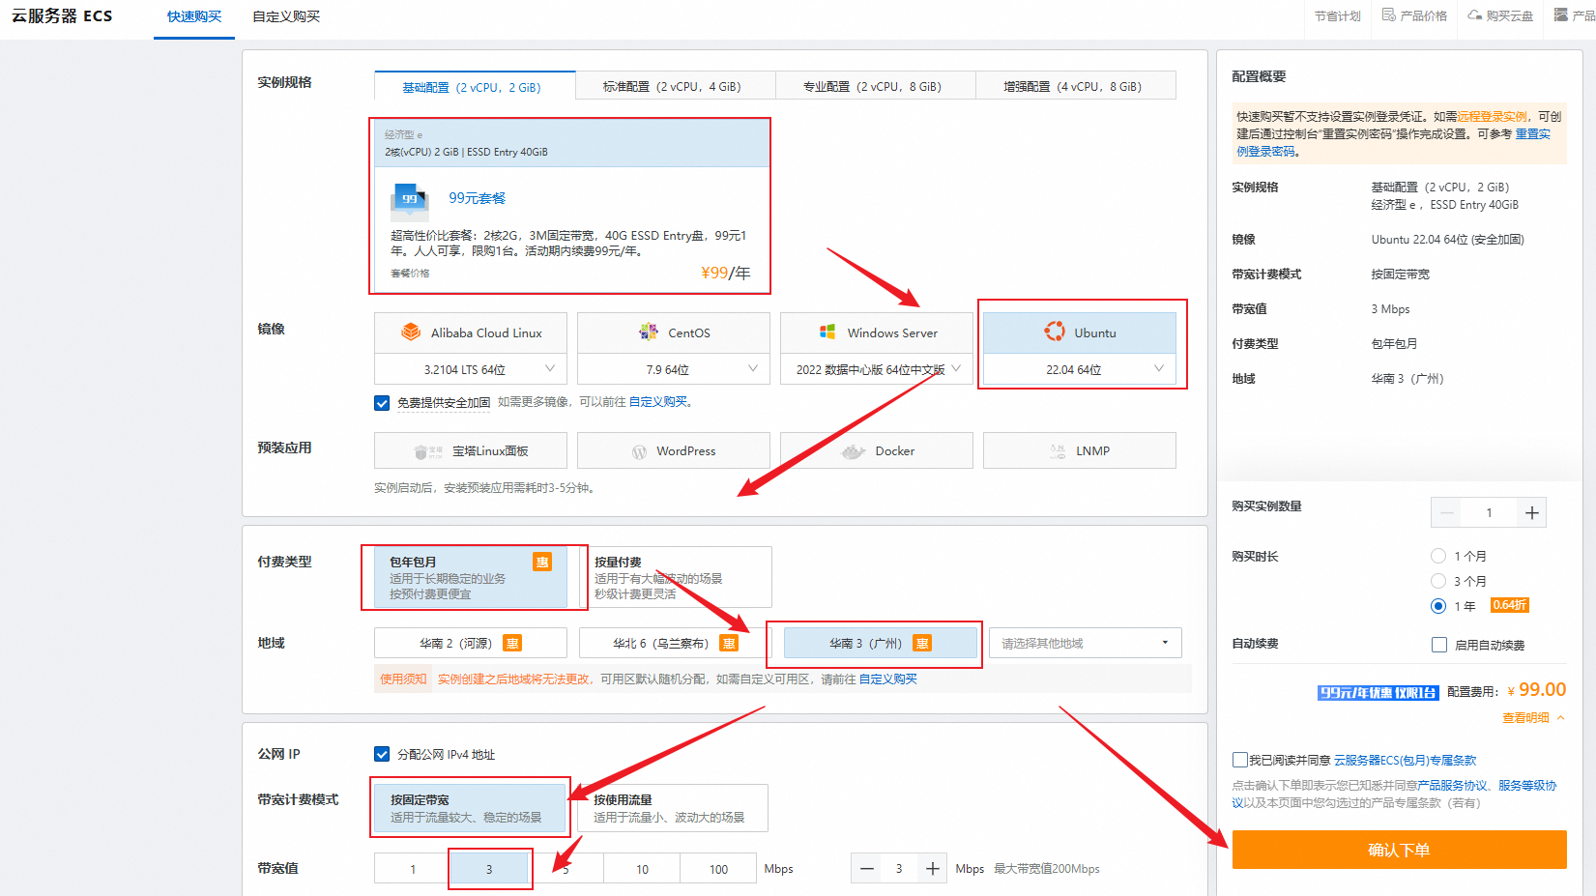Click the 宝塔Linux面板 icon
Screen dimensions: 1596x896
click(427, 451)
